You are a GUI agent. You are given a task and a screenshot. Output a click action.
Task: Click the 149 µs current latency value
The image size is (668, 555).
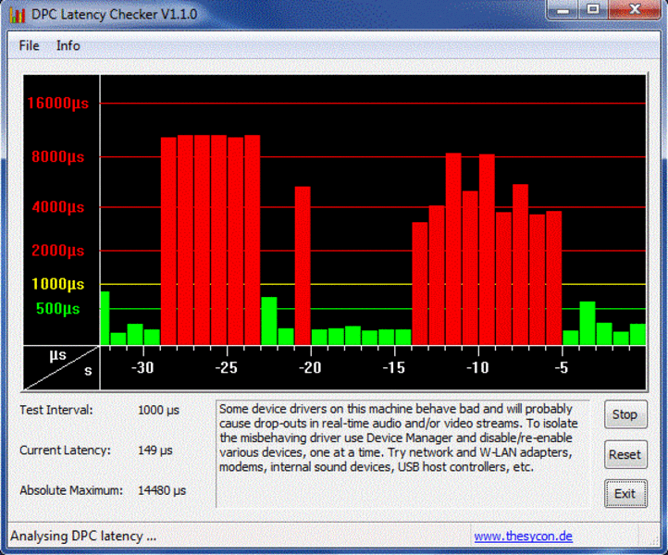pyautogui.click(x=155, y=450)
